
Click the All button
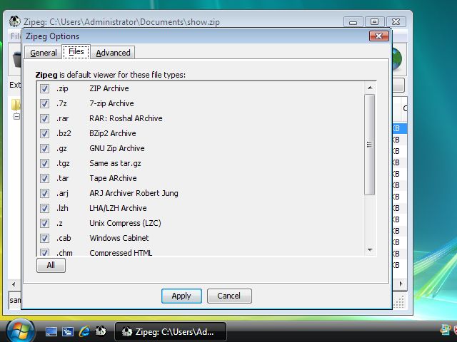[x=51, y=265]
